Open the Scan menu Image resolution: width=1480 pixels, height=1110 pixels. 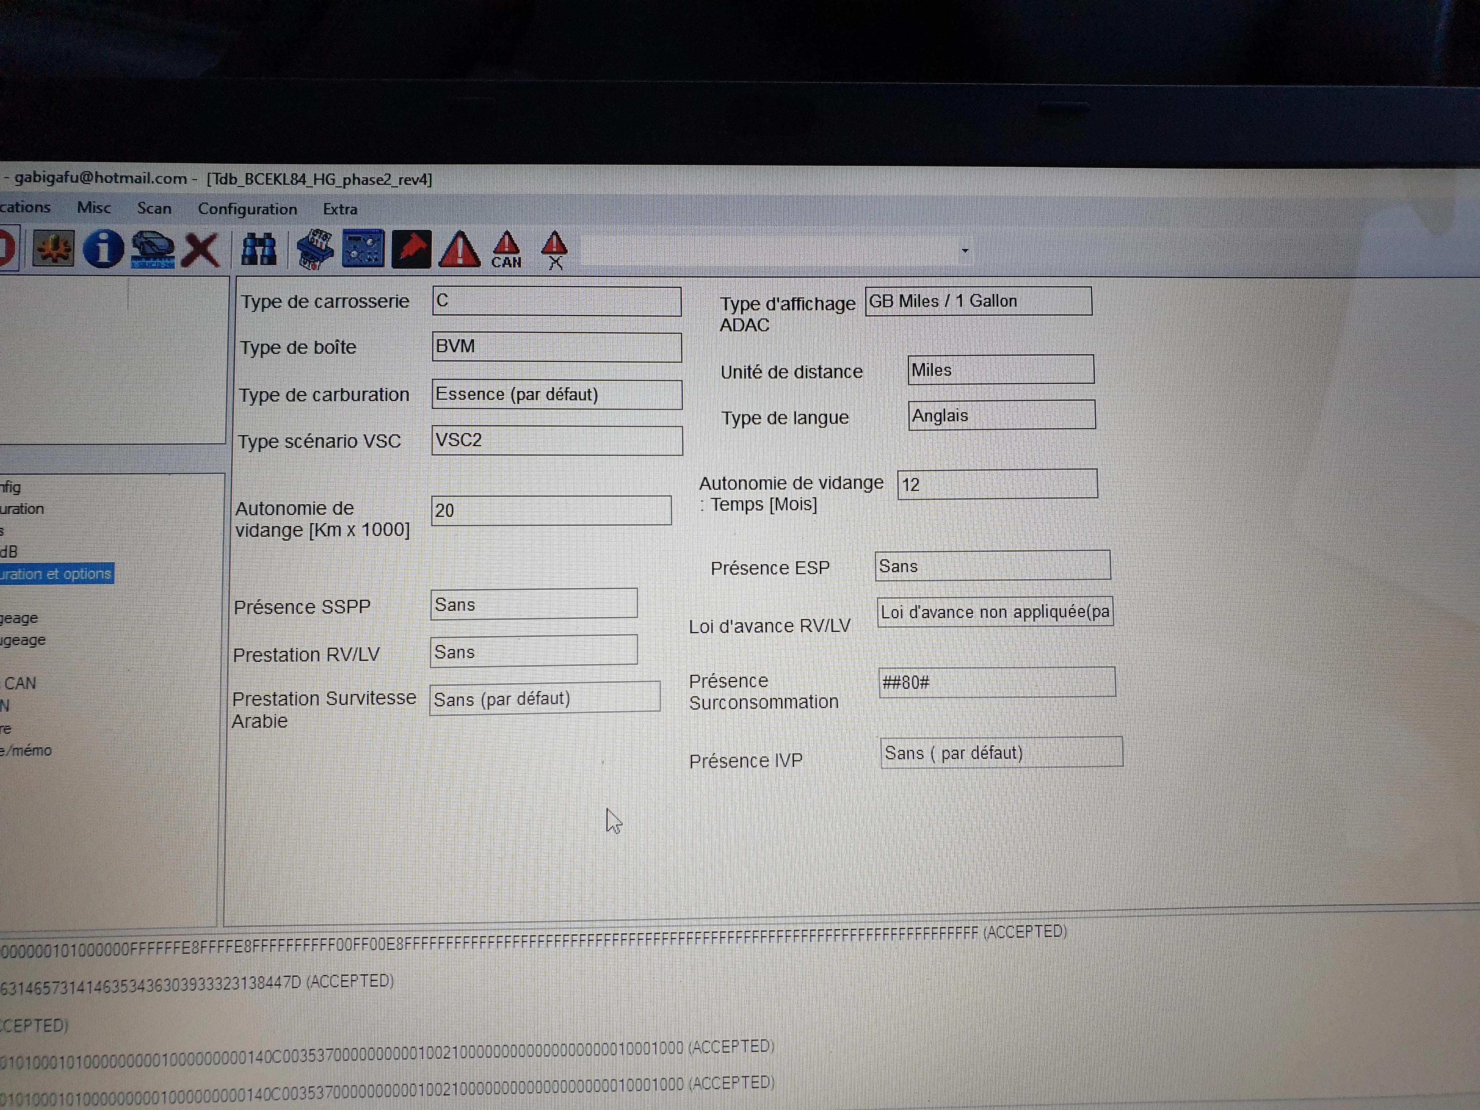(x=155, y=208)
